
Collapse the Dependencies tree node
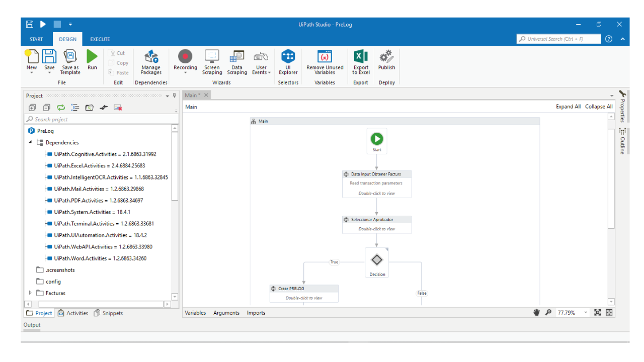point(30,142)
